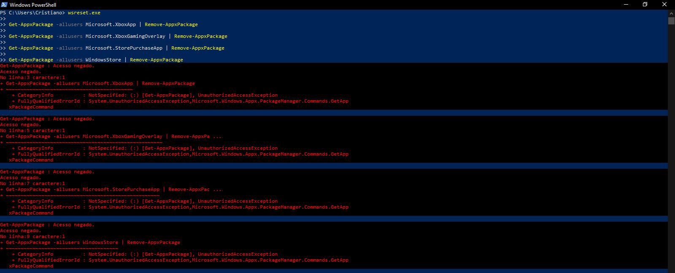675x273 pixels.
Task: Click the red error line mentioning Microsoft.StorePurchaseApp
Action: pyautogui.click(x=111, y=189)
